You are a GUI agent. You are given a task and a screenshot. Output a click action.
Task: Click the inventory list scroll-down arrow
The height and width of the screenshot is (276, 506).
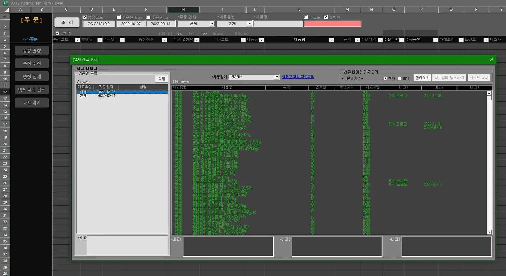point(489,232)
